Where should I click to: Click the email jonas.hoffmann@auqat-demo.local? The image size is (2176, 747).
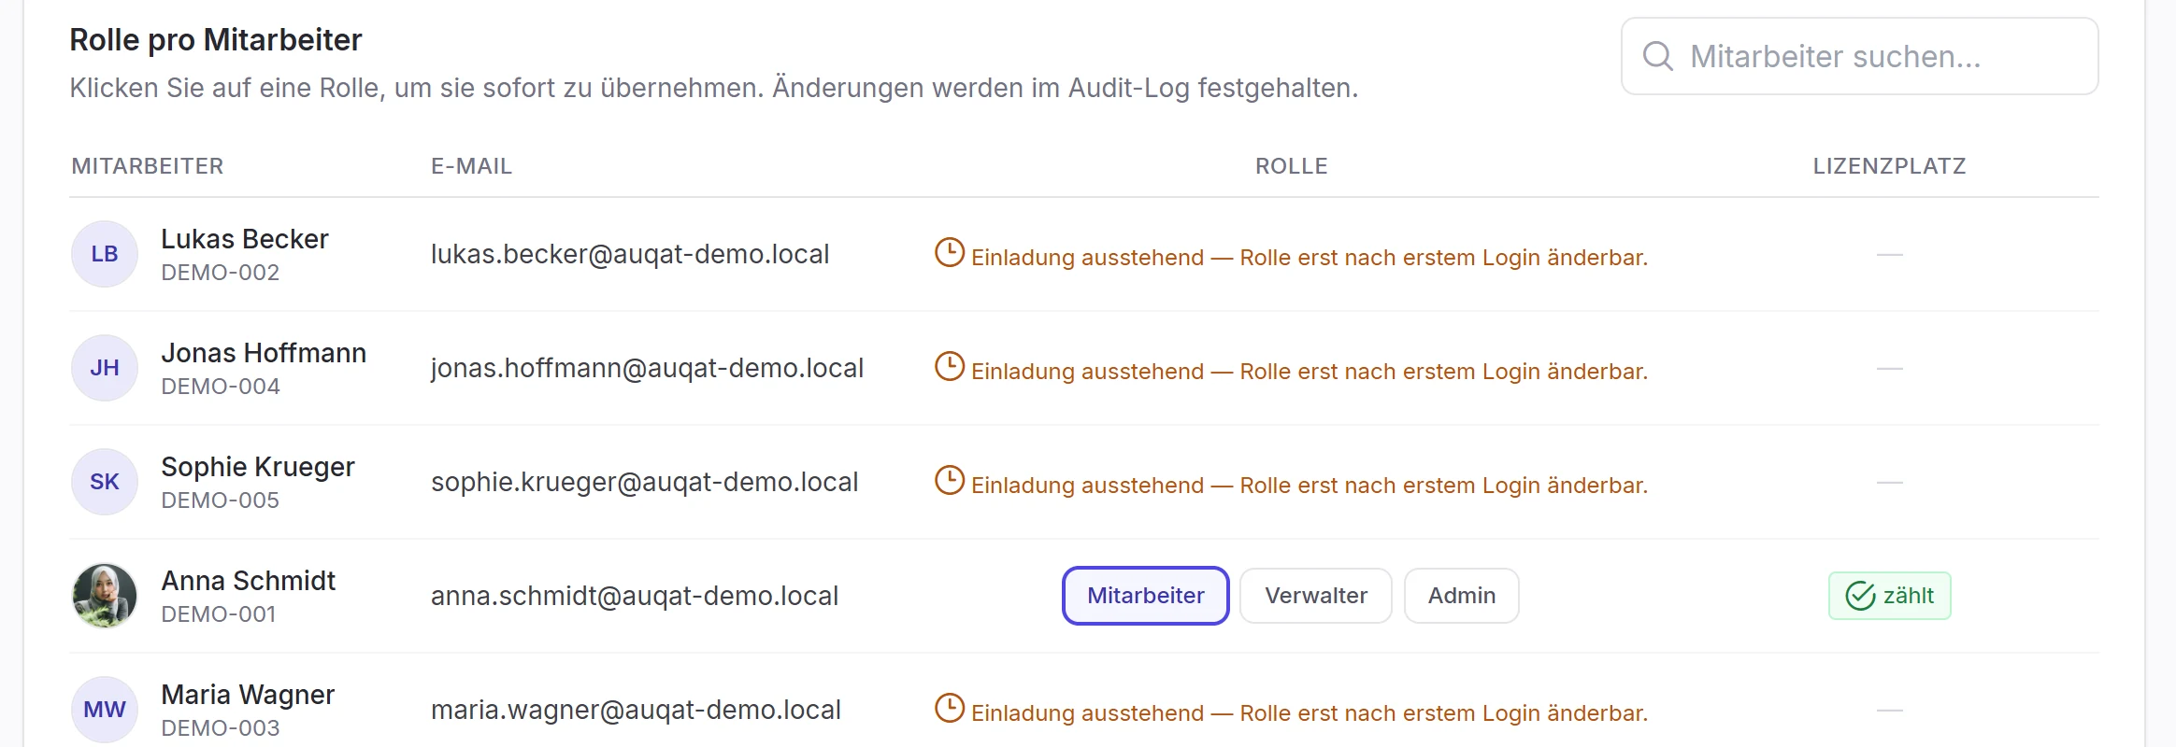(647, 368)
